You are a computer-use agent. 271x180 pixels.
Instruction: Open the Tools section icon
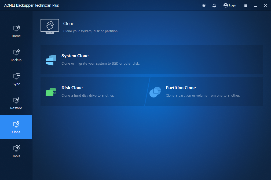(x=16, y=148)
